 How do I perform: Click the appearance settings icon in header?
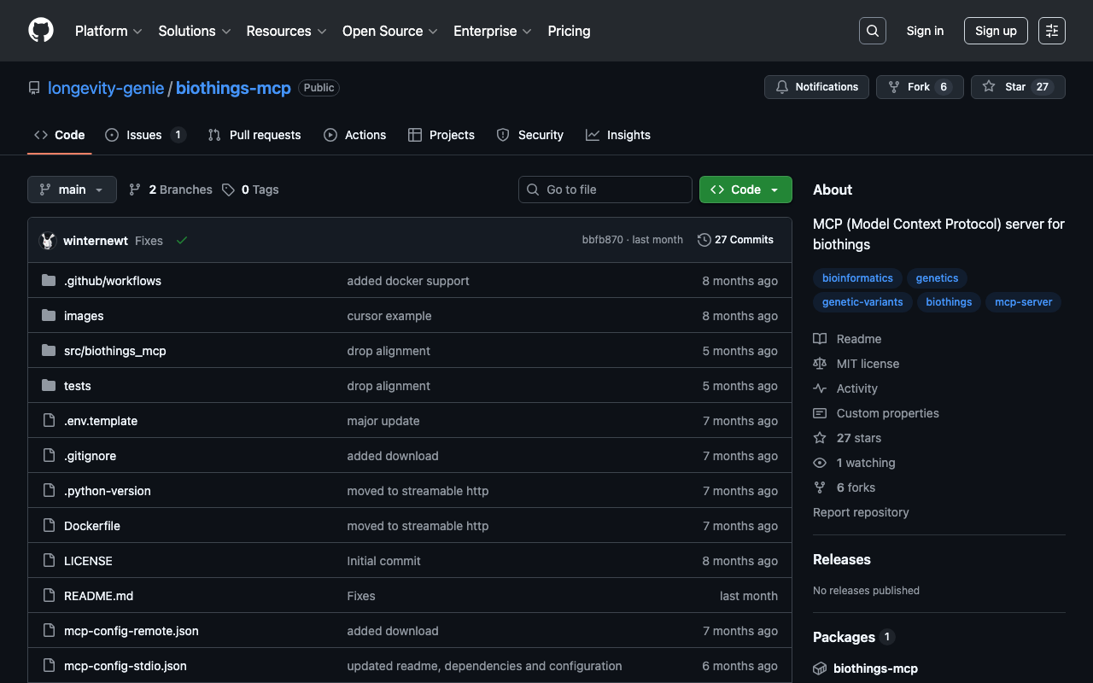pyautogui.click(x=1051, y=31)
